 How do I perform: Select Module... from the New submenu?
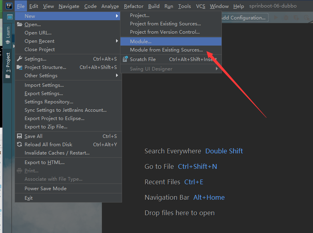pos(141,41)
